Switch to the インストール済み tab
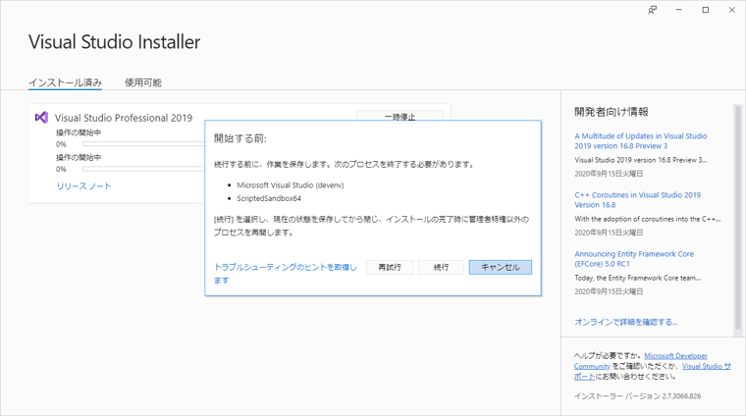The image size is (746, 416). (x=65, y=82)
